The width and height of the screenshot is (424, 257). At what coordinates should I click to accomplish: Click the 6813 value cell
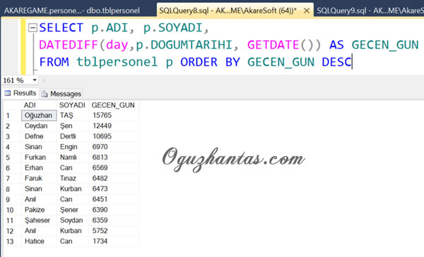(114, 157)
